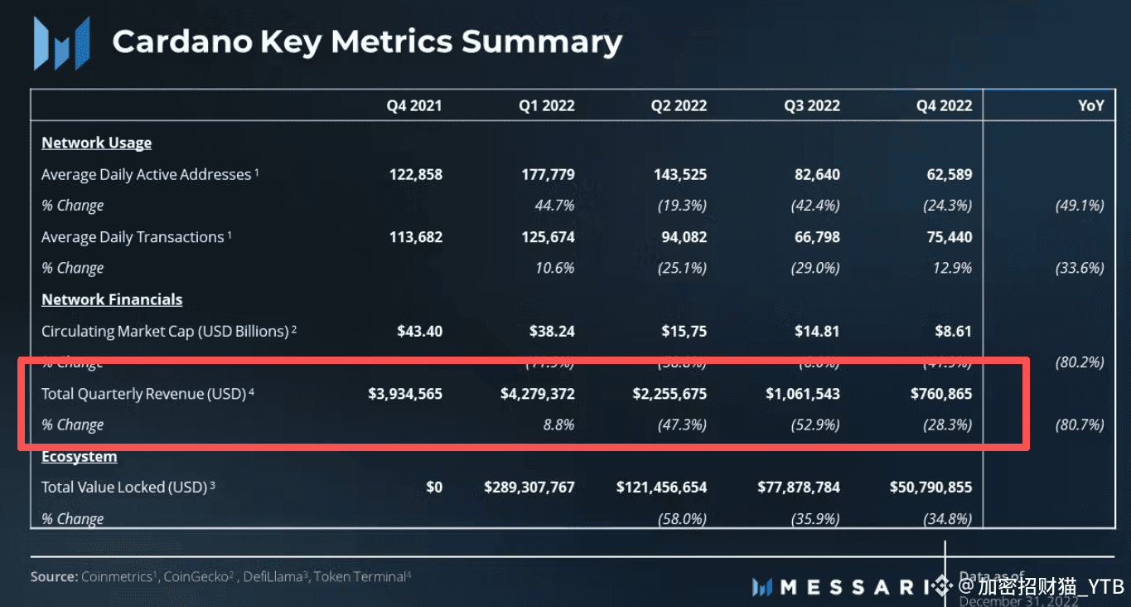Click the Q2 2022 column header
The image size is (1131, 607).
(679, 105)
